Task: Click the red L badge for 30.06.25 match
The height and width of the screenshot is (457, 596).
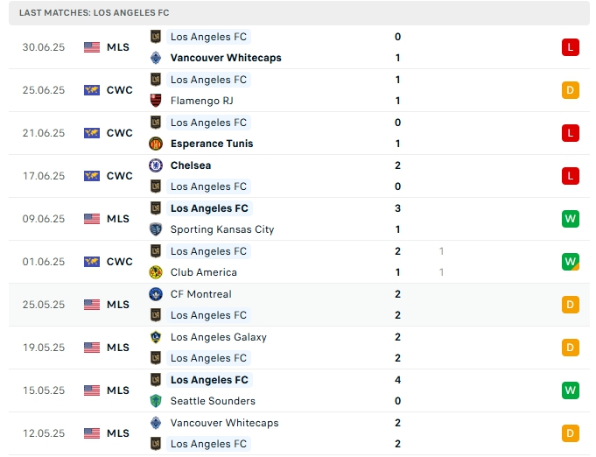Action: (x=571, y=47)
